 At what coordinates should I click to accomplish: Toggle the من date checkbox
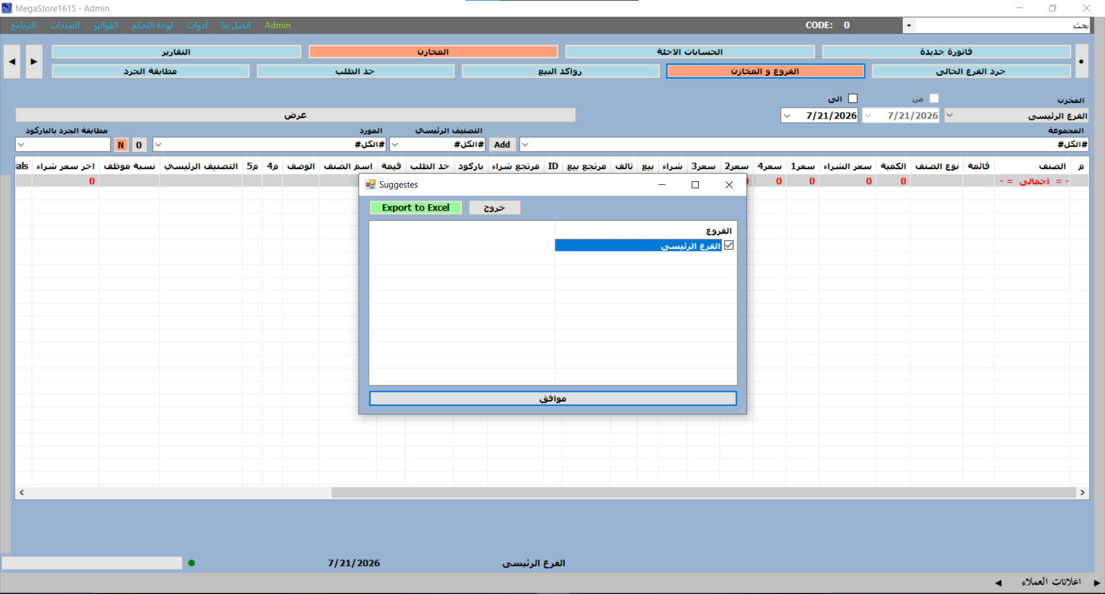point(934,98)
